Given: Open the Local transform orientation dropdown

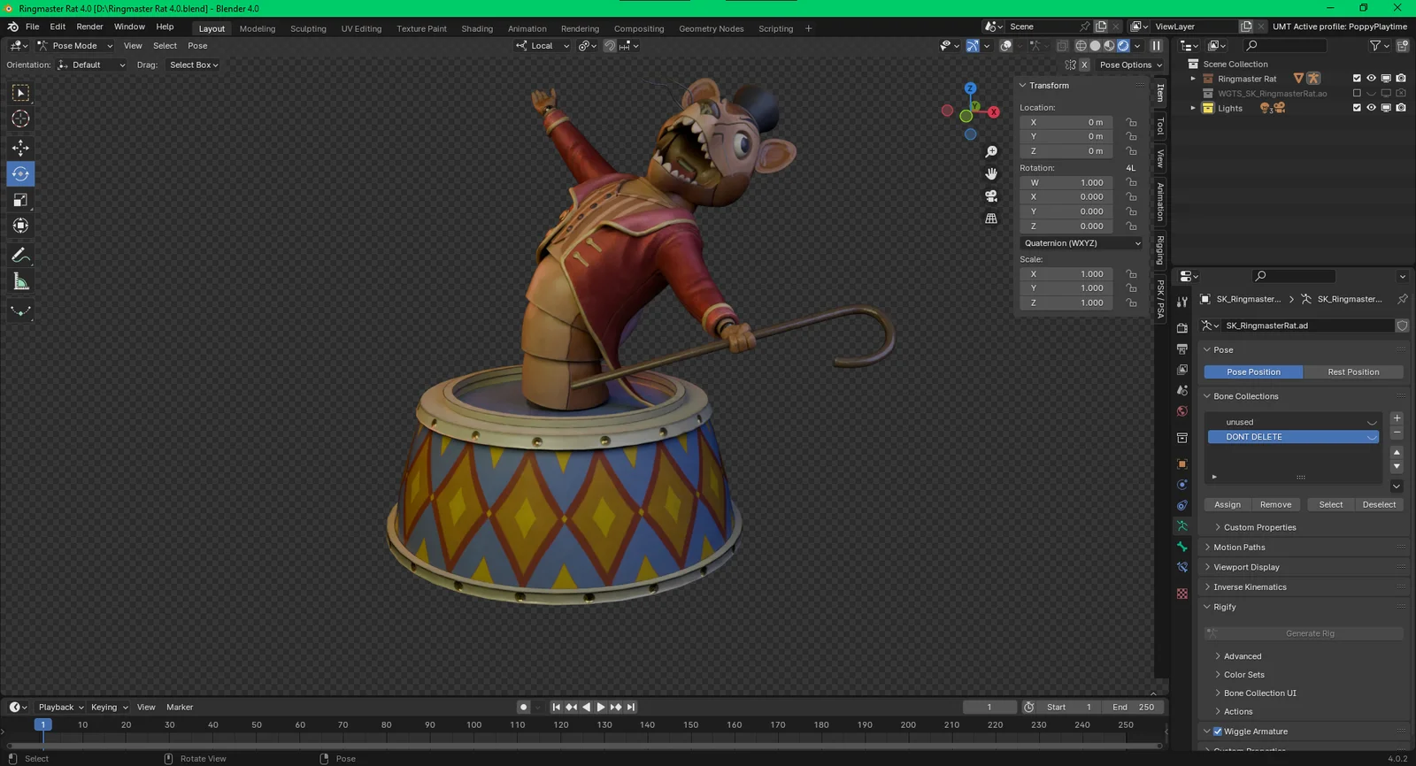Looking at the screenshot, I should [x=543, y=46].
